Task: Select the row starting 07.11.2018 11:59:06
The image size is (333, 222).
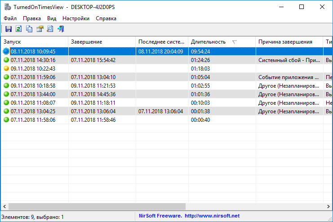Action: pyautogui.click(x=167, y=77)
